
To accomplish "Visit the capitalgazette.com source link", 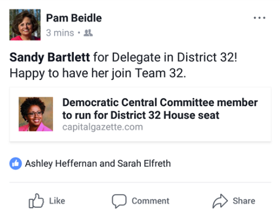I will coord(103,127).
